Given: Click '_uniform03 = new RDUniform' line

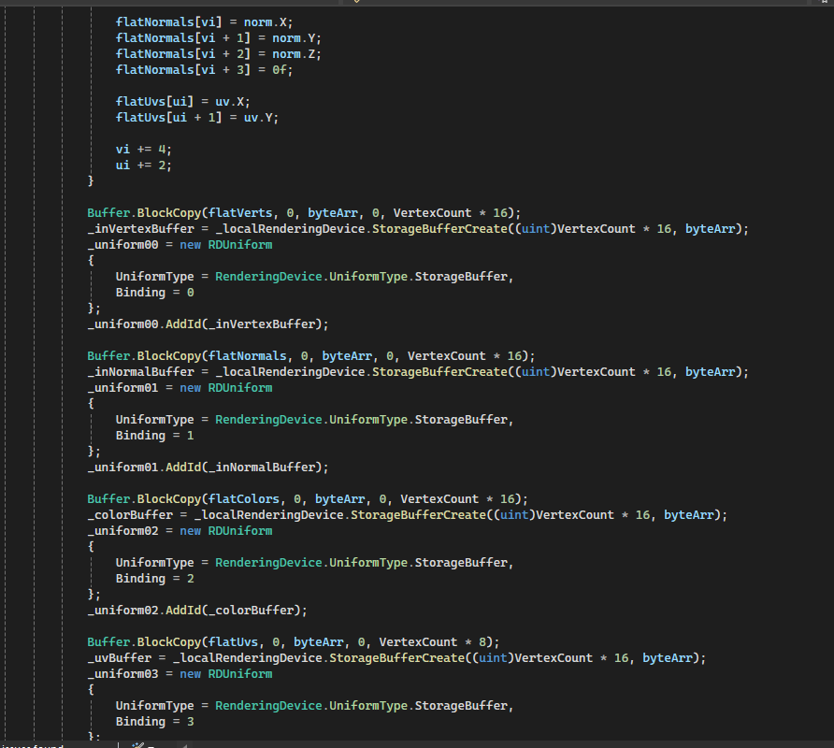Looking at the screenshot, I should pos(180,674).
